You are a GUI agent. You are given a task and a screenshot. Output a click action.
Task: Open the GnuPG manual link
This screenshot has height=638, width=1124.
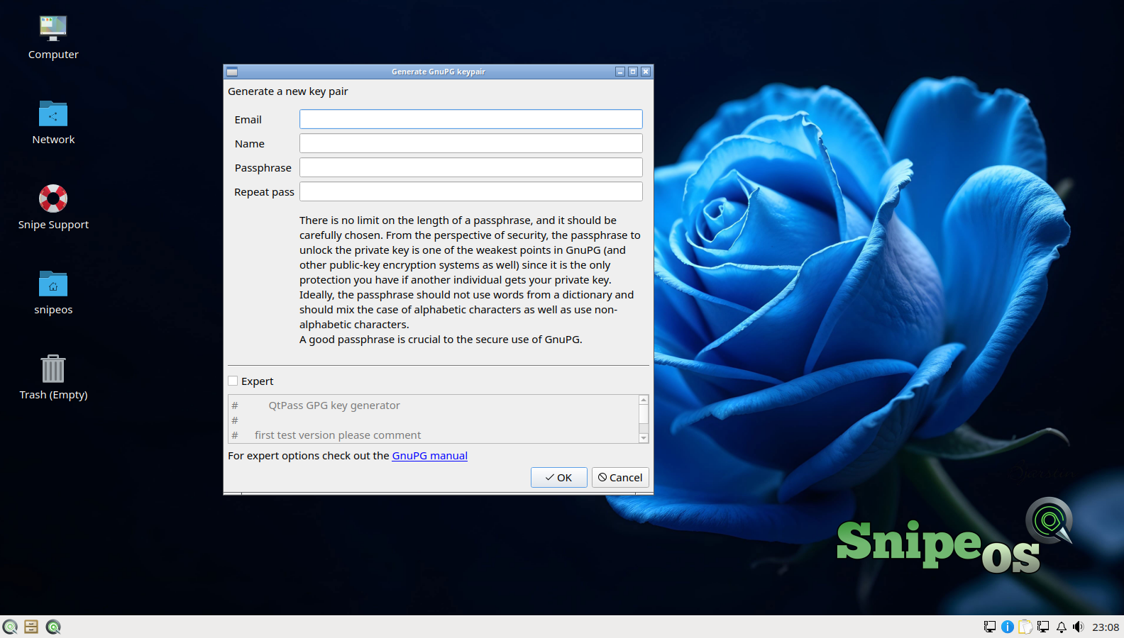pos(430,456)
